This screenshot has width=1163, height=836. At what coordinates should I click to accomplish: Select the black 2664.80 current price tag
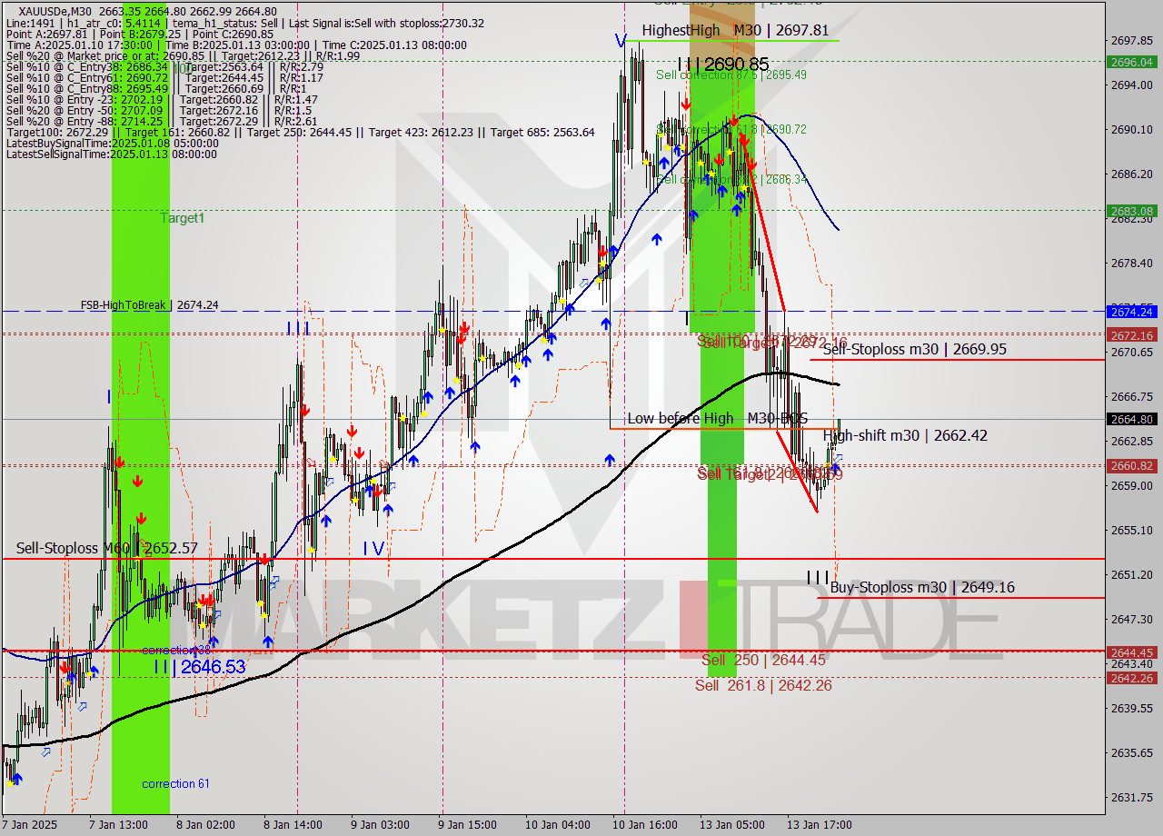[1132, 419]
